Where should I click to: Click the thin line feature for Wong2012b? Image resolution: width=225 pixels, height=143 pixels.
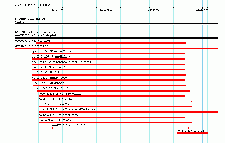120,128
